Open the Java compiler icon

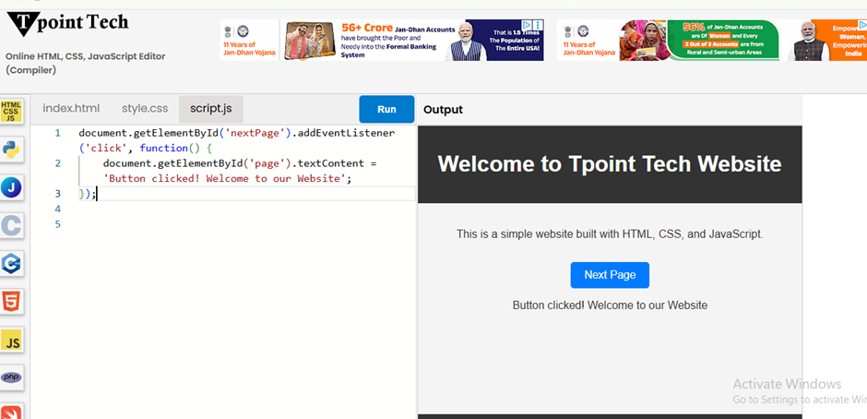click(x=11, y=187)
